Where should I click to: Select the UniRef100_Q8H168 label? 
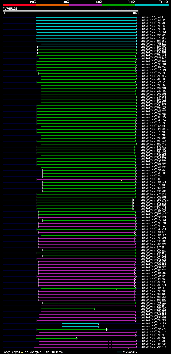pyautogui.click(x=154, y=97)
